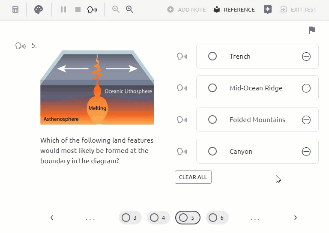Screen dimensions: 329x233
Task: Go to question 6 in navigation
Action: [217, 218]
